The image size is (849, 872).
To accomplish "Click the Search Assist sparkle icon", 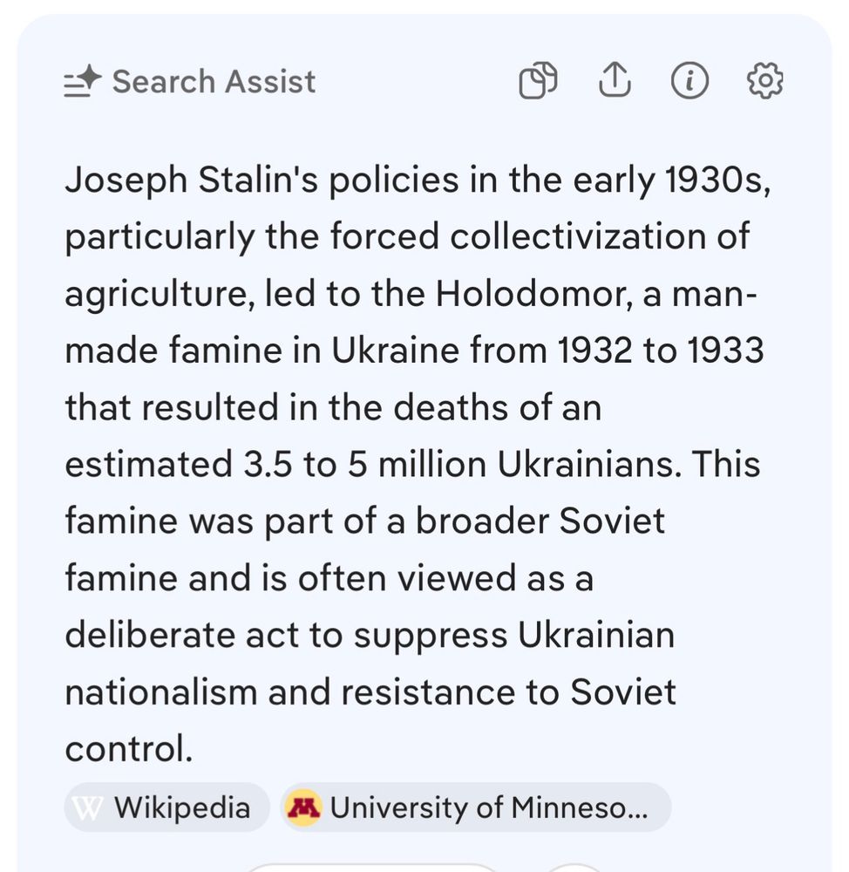I will coord(82,82).
